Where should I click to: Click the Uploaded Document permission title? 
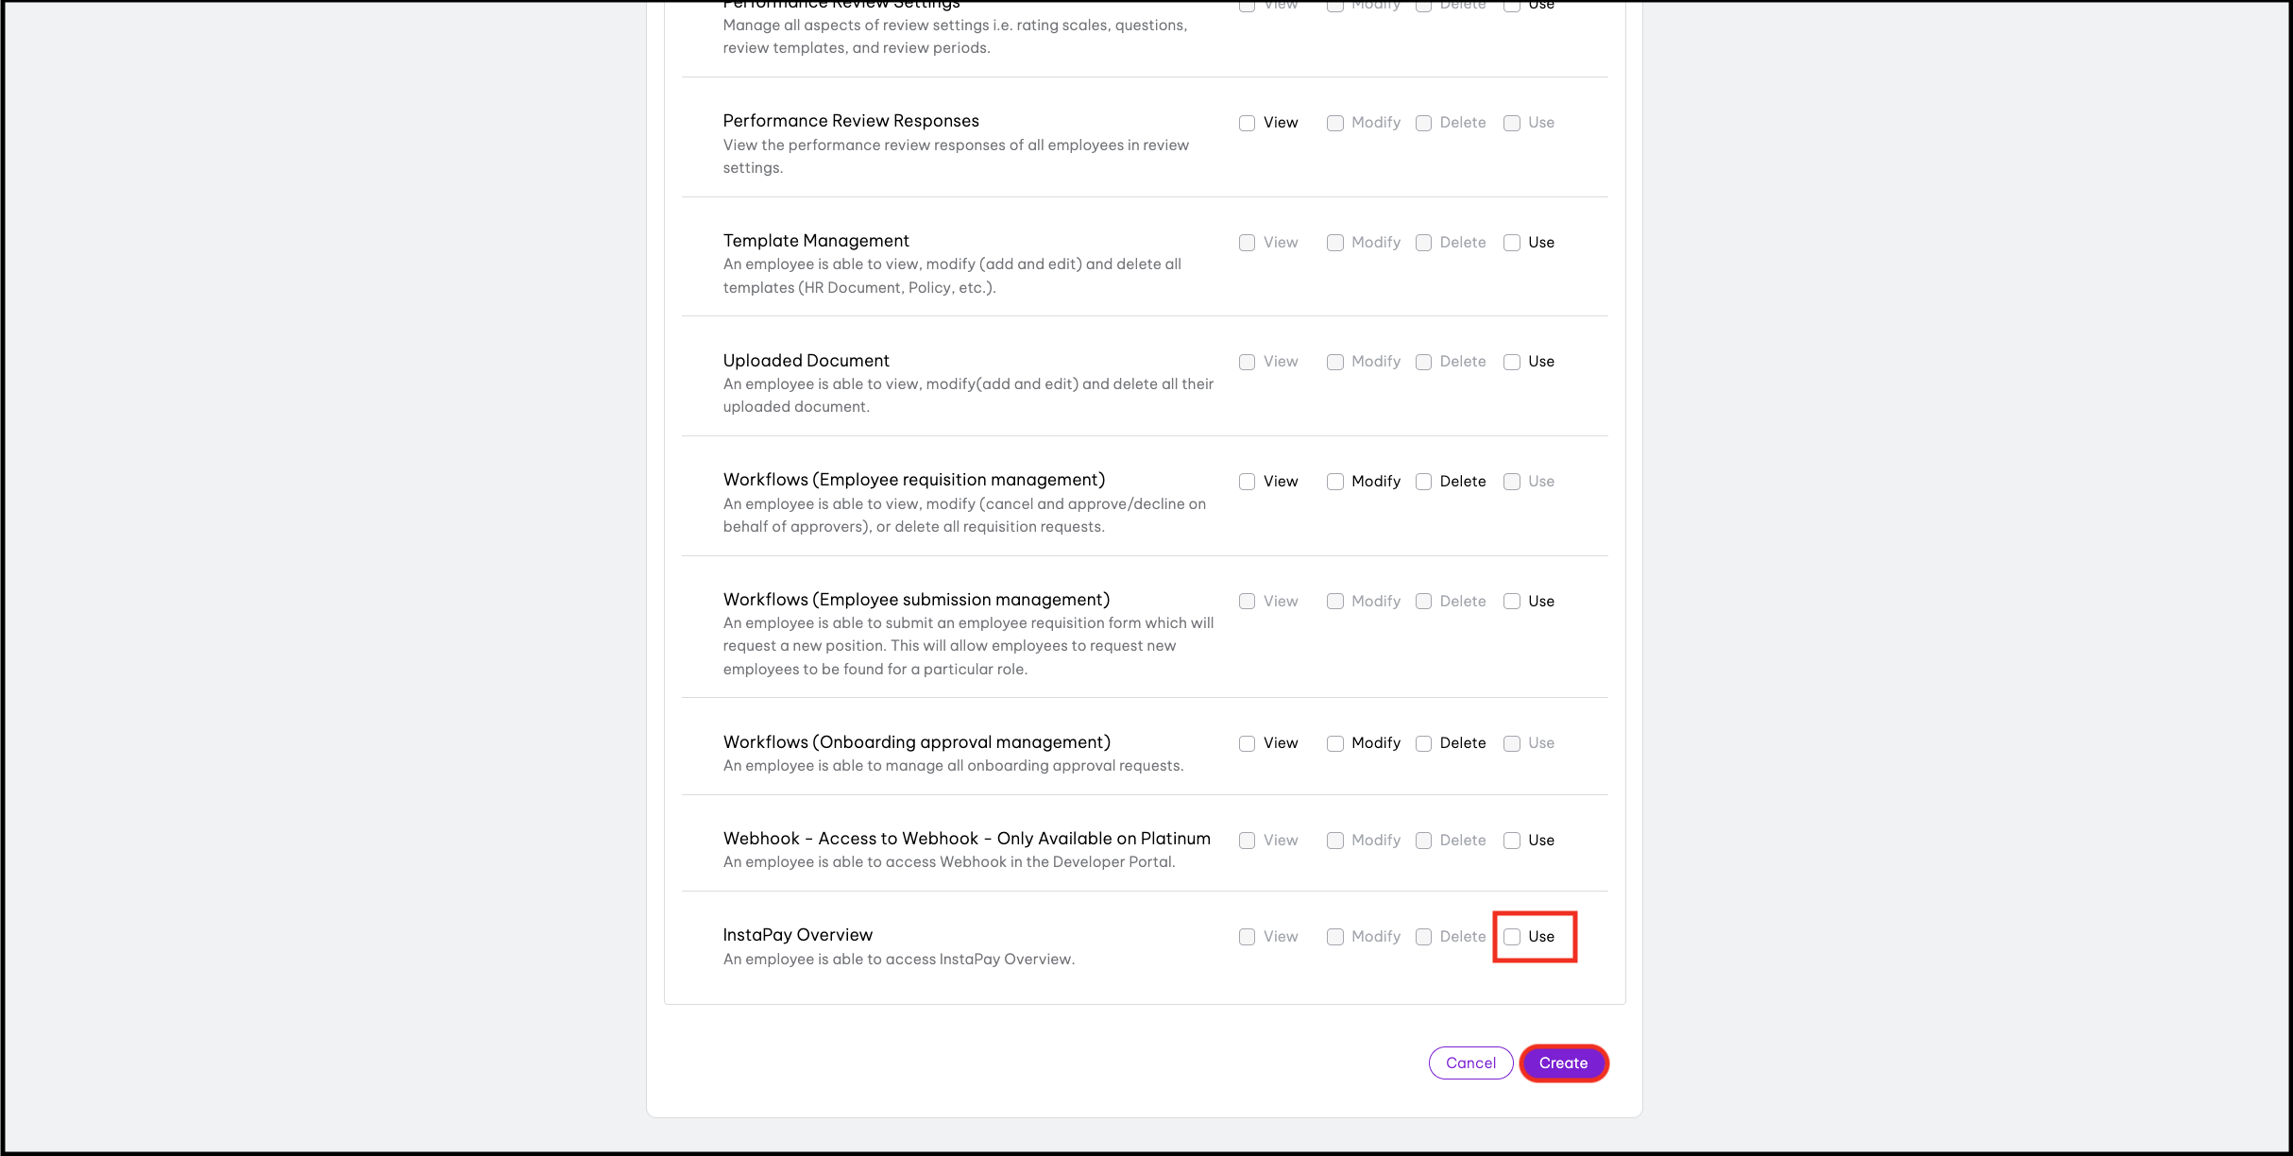(807, 361)
